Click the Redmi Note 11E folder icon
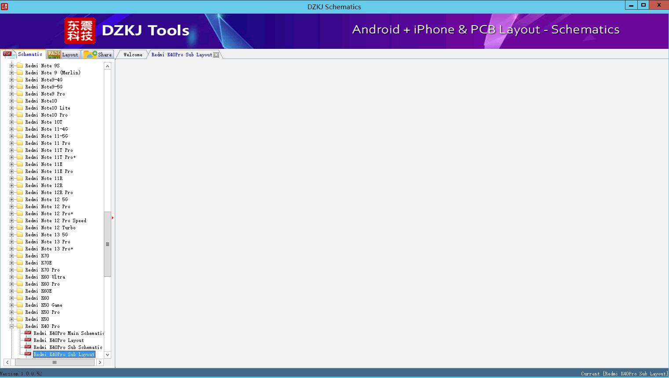Screen dimensions: 669x378 [x=20, y=164]
